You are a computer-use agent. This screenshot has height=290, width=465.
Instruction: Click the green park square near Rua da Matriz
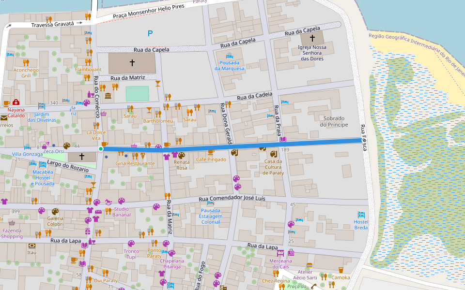point(138,94)
